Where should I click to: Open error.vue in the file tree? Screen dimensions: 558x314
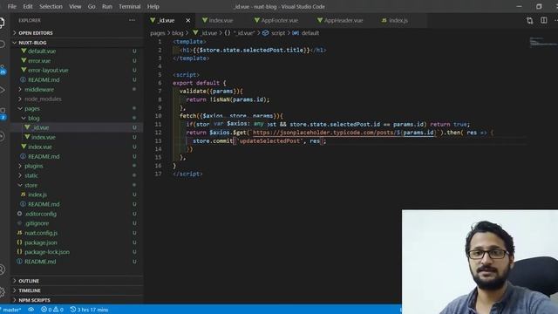[x=39, y=61]
